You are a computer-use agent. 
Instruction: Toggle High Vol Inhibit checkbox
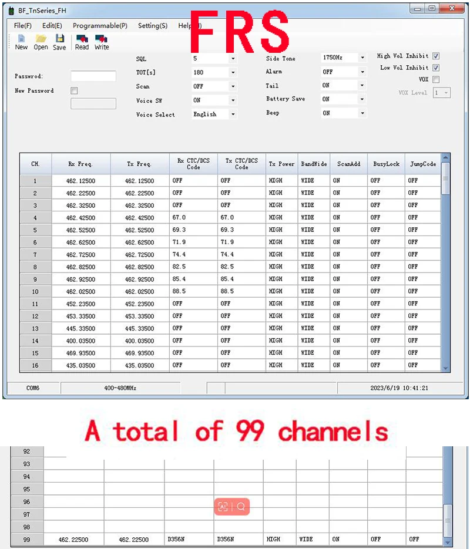point(436,56)
